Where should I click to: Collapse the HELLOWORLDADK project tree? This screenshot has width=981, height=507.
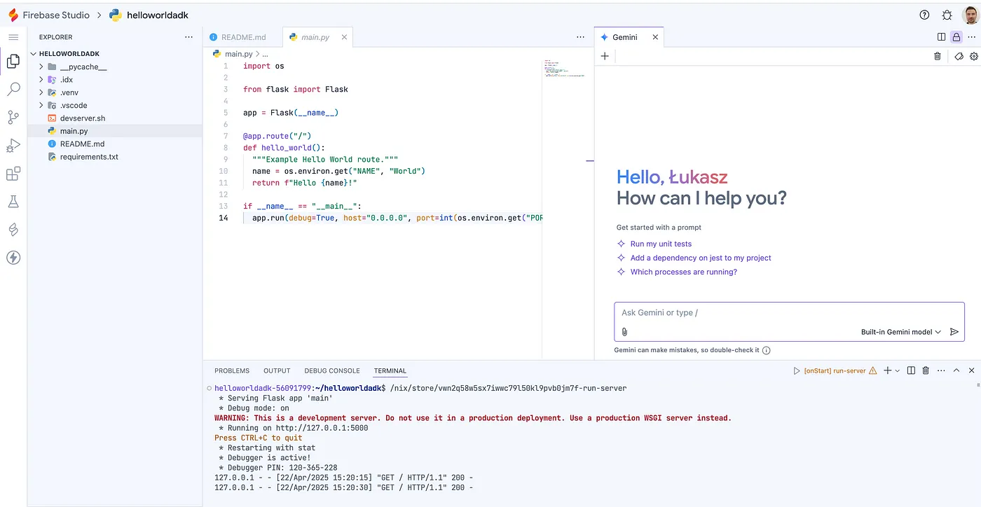tap(33, 53)
